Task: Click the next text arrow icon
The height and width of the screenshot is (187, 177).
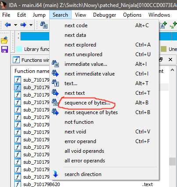Action: click(55, 93)
